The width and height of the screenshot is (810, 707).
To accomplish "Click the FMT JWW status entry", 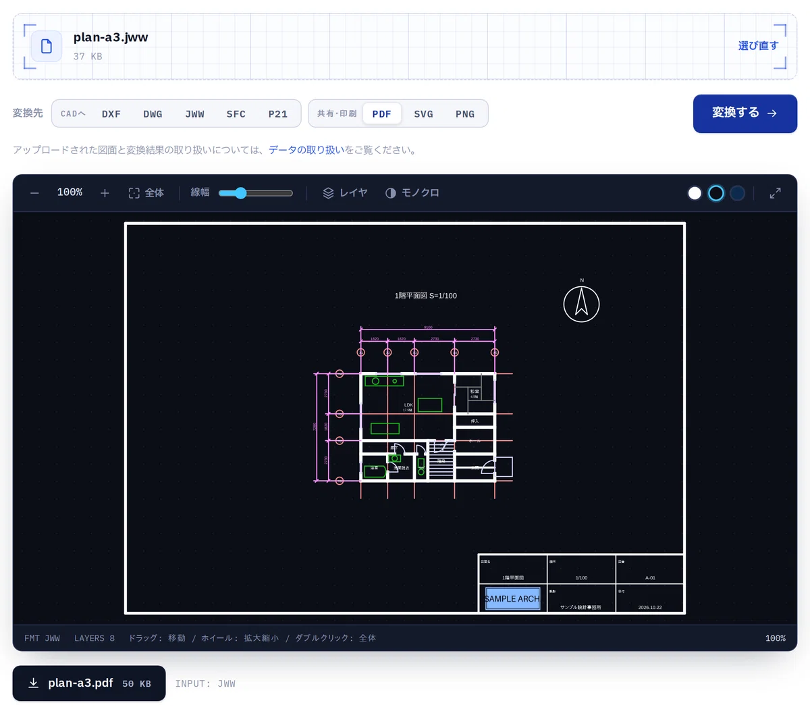I will pyautogui.click(x=42, y=638).
